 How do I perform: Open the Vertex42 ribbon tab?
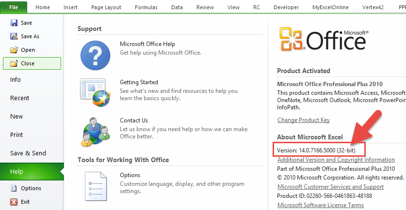click(x=373, y=7)
